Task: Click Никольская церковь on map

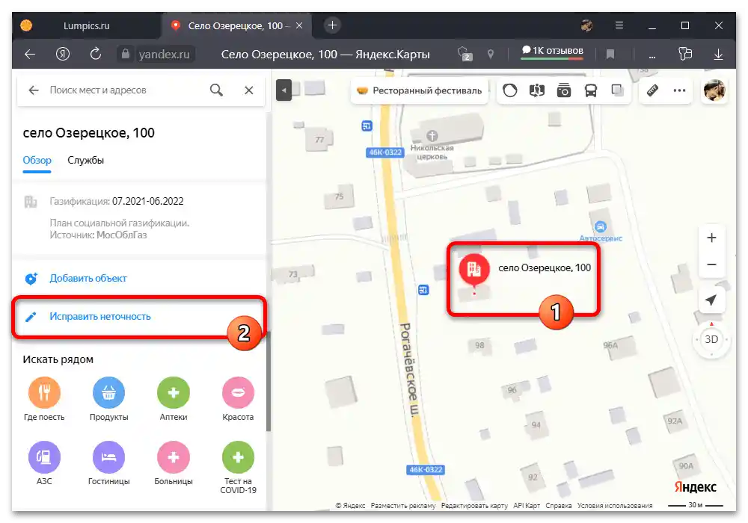Action: (x=432, y=144)
